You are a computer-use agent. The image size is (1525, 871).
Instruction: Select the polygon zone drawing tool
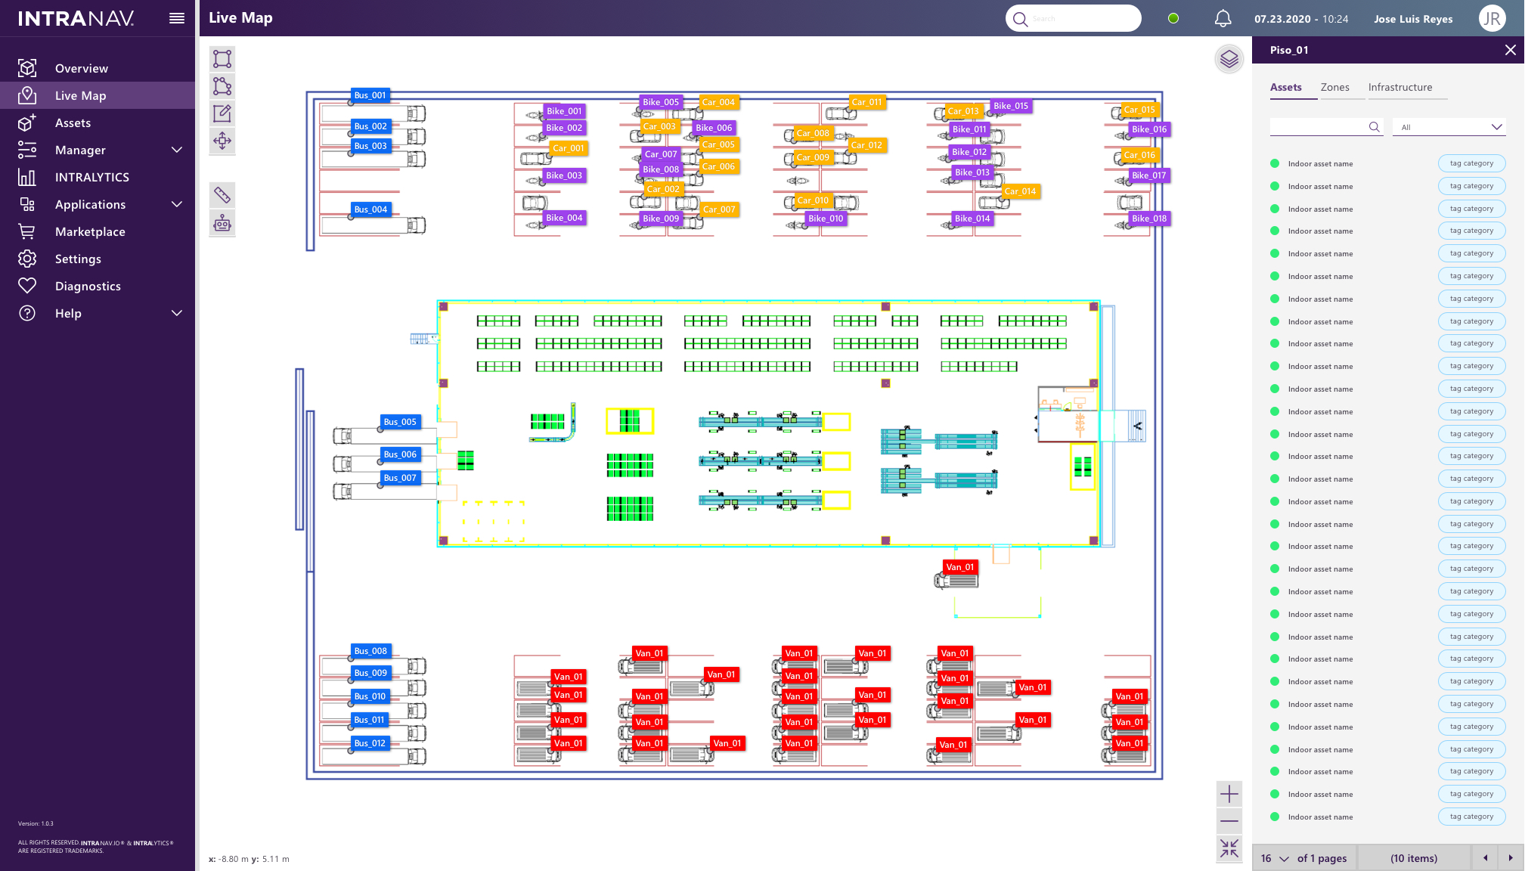point(222,86)
